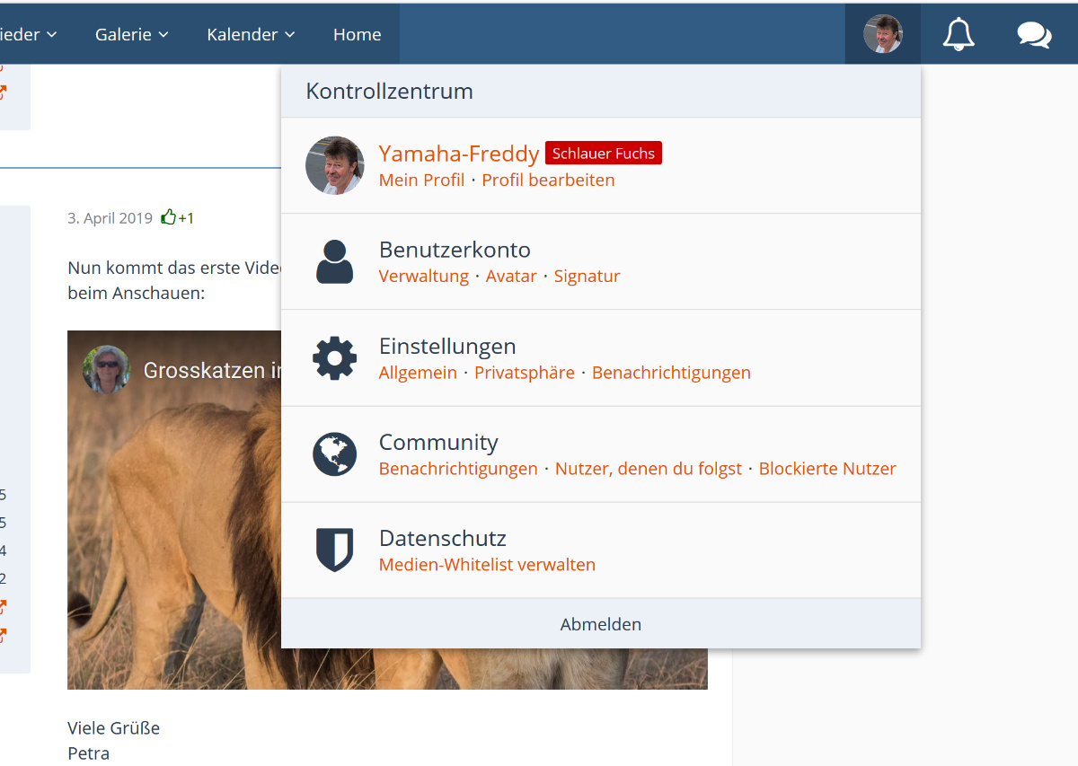Click the notification bell icon
The height and width of the screenshot is (766, 1078).
(959, 34)
